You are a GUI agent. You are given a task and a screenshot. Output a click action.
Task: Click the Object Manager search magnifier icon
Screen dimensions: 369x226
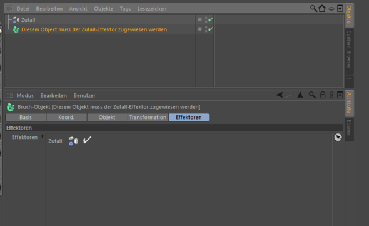313,9
